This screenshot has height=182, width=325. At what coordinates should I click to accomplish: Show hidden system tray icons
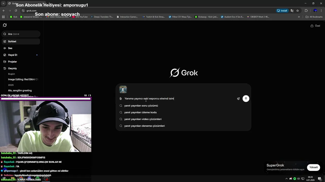[287, 179]
